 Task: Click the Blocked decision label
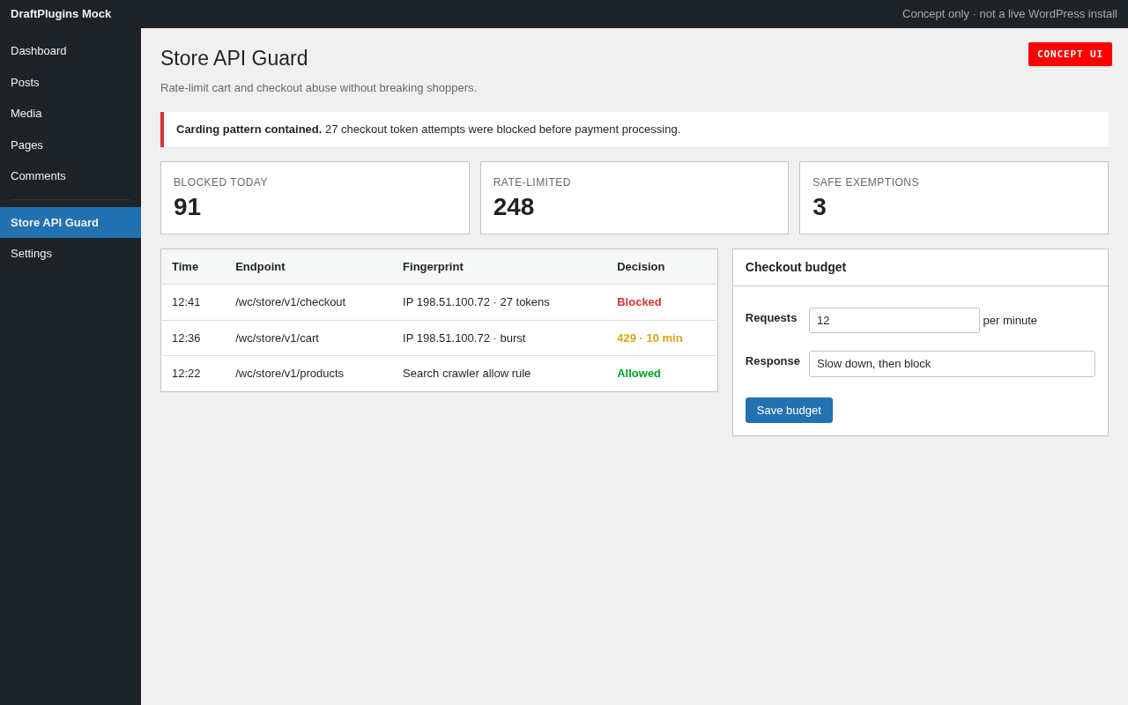coord(639,302)
